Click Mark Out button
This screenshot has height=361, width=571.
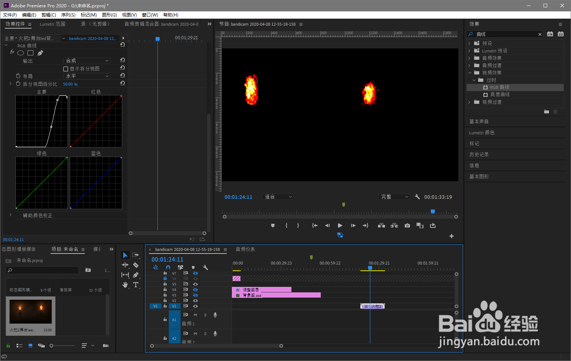click(x=298, y=226)
